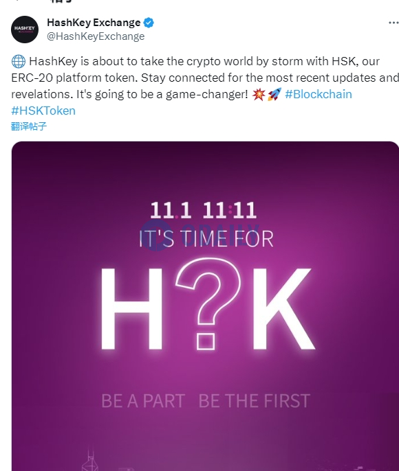Open the three-dot more options menu
The width and height of the screenshot is (399, 471).
click(x=393, y=23)
